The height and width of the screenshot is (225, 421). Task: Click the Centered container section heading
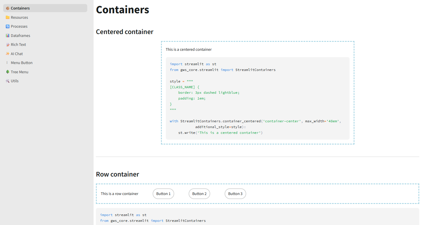(x=124, y=32)
